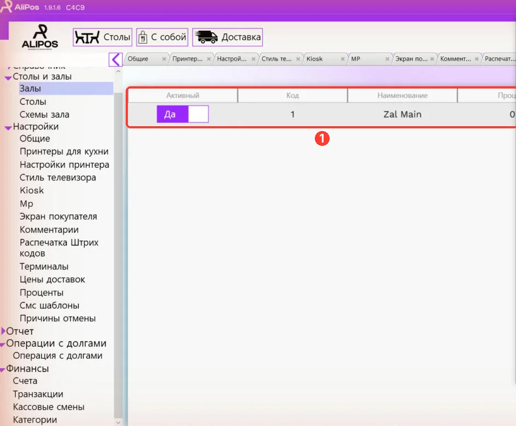Open Настройки принтера in the sidebar
Screen dimensions: 516x426
pyautogui.click(x=64, y=164)
